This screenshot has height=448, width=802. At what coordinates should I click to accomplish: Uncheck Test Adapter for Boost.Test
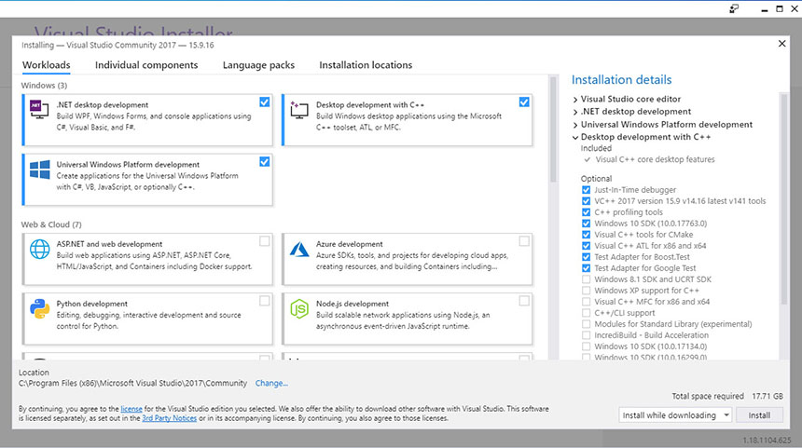click(x=587, y=257)
